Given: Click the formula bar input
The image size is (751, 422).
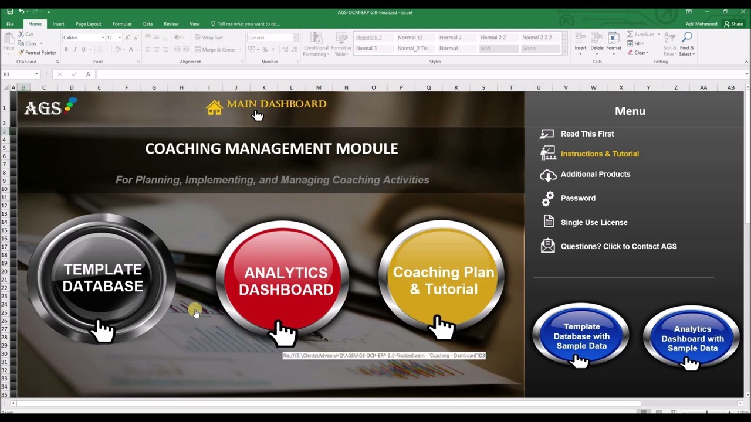Looking at the screenshot, I should point(420,74).
